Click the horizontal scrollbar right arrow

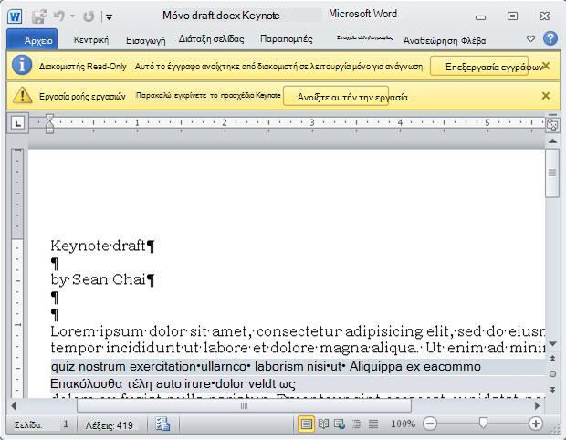(x=537, y=405)
